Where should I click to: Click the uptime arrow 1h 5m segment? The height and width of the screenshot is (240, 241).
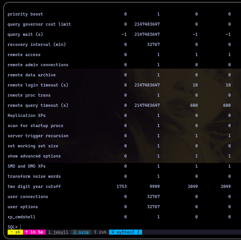click(34, 232)
